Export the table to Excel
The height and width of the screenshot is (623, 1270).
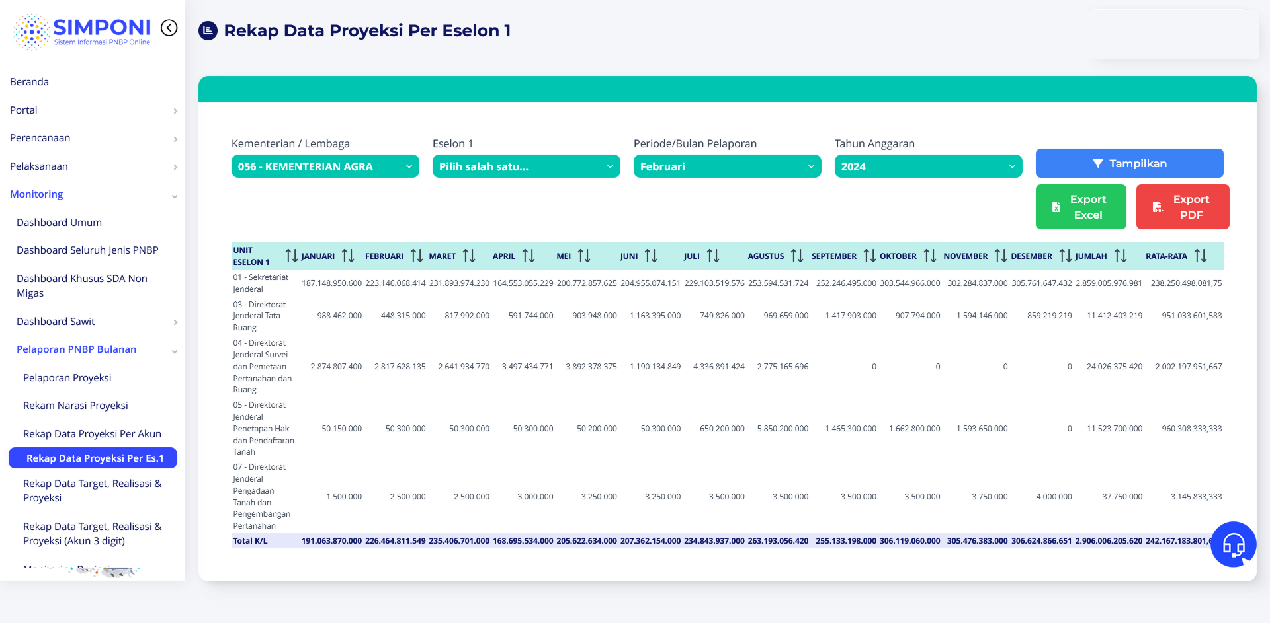(1080, 207)
